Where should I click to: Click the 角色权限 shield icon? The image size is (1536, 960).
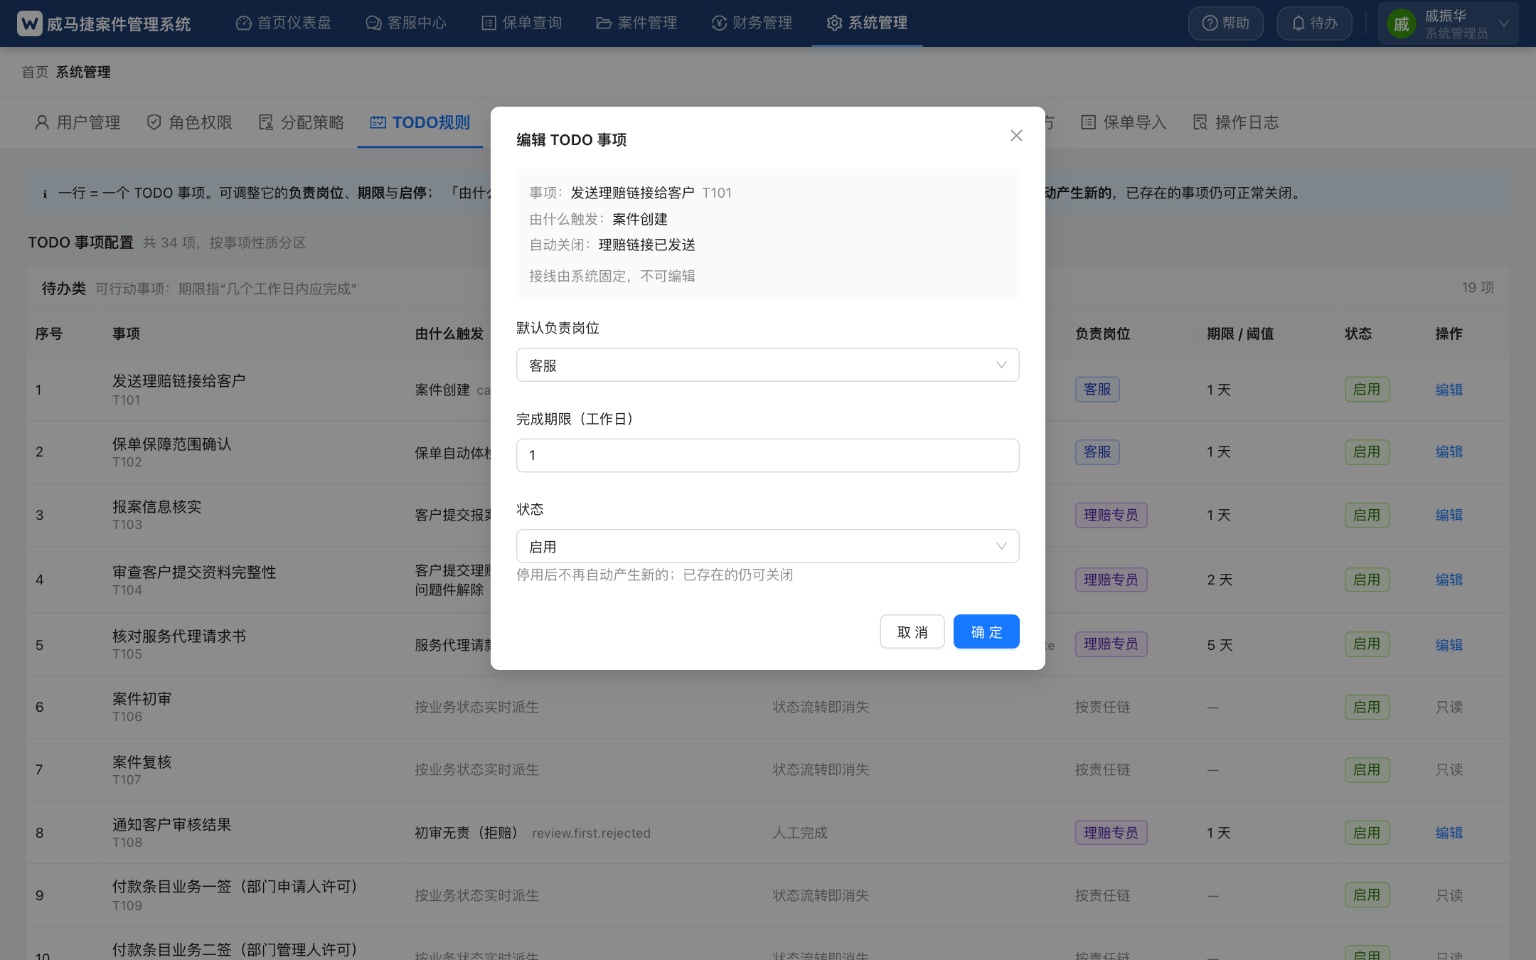coord(154,122)
